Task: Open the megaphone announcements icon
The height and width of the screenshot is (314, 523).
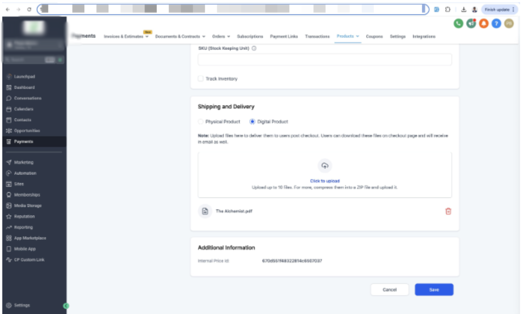Action: tap(471, 24)
